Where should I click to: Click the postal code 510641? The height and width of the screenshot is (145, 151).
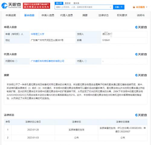106,40
